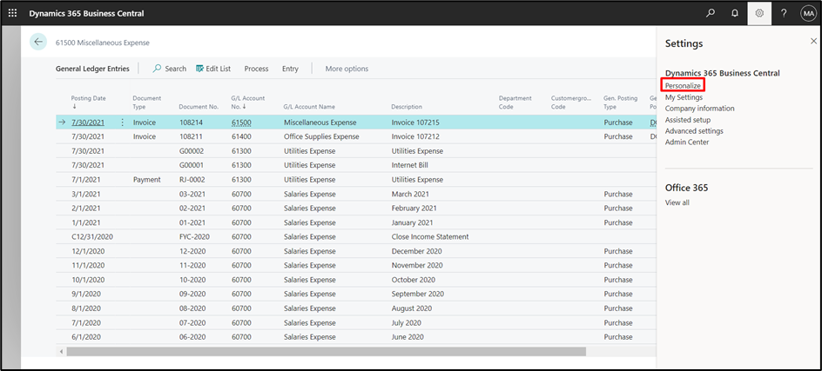Go back using the round arrow button
Image resolution: width=822 pixels, height=371 pixels.
click(x=38, y=42)
